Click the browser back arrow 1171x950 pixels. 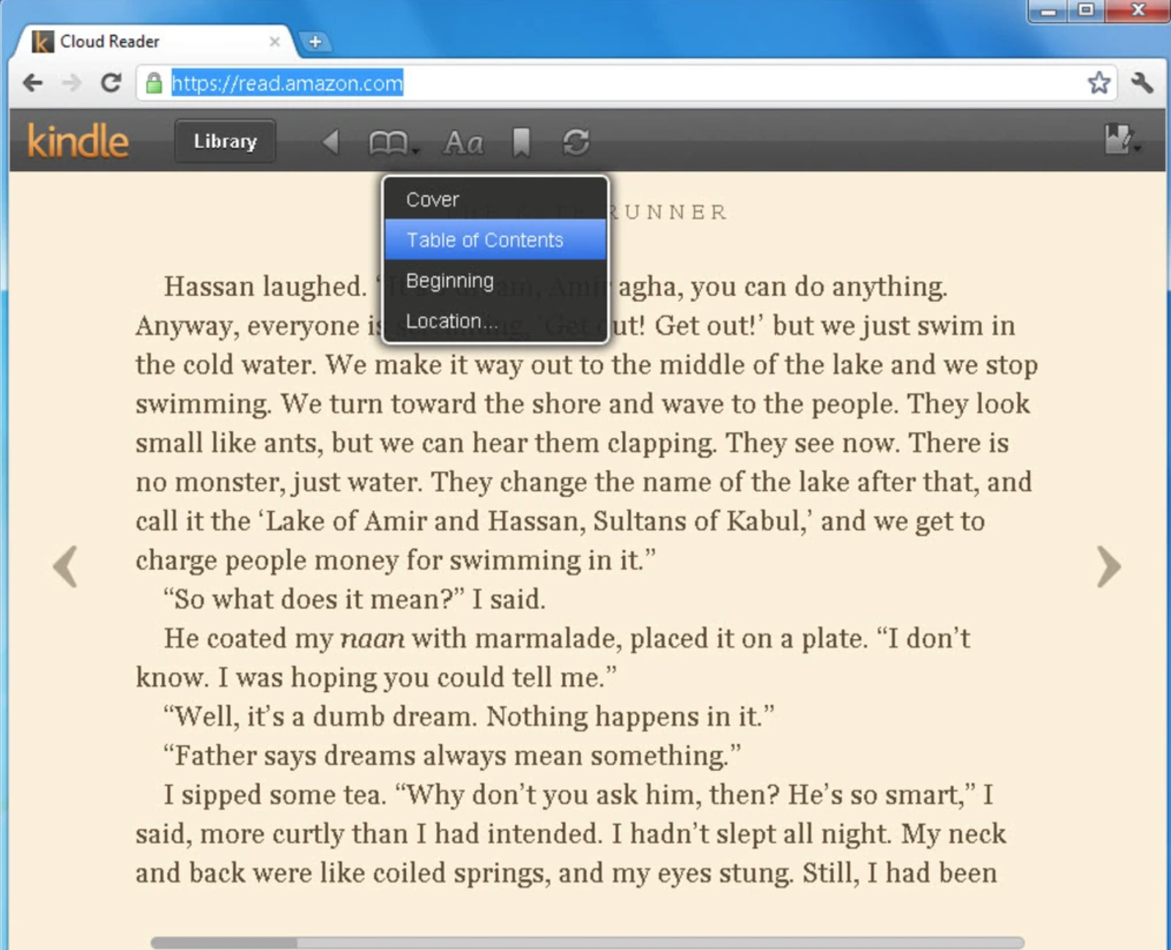(33, 83)
